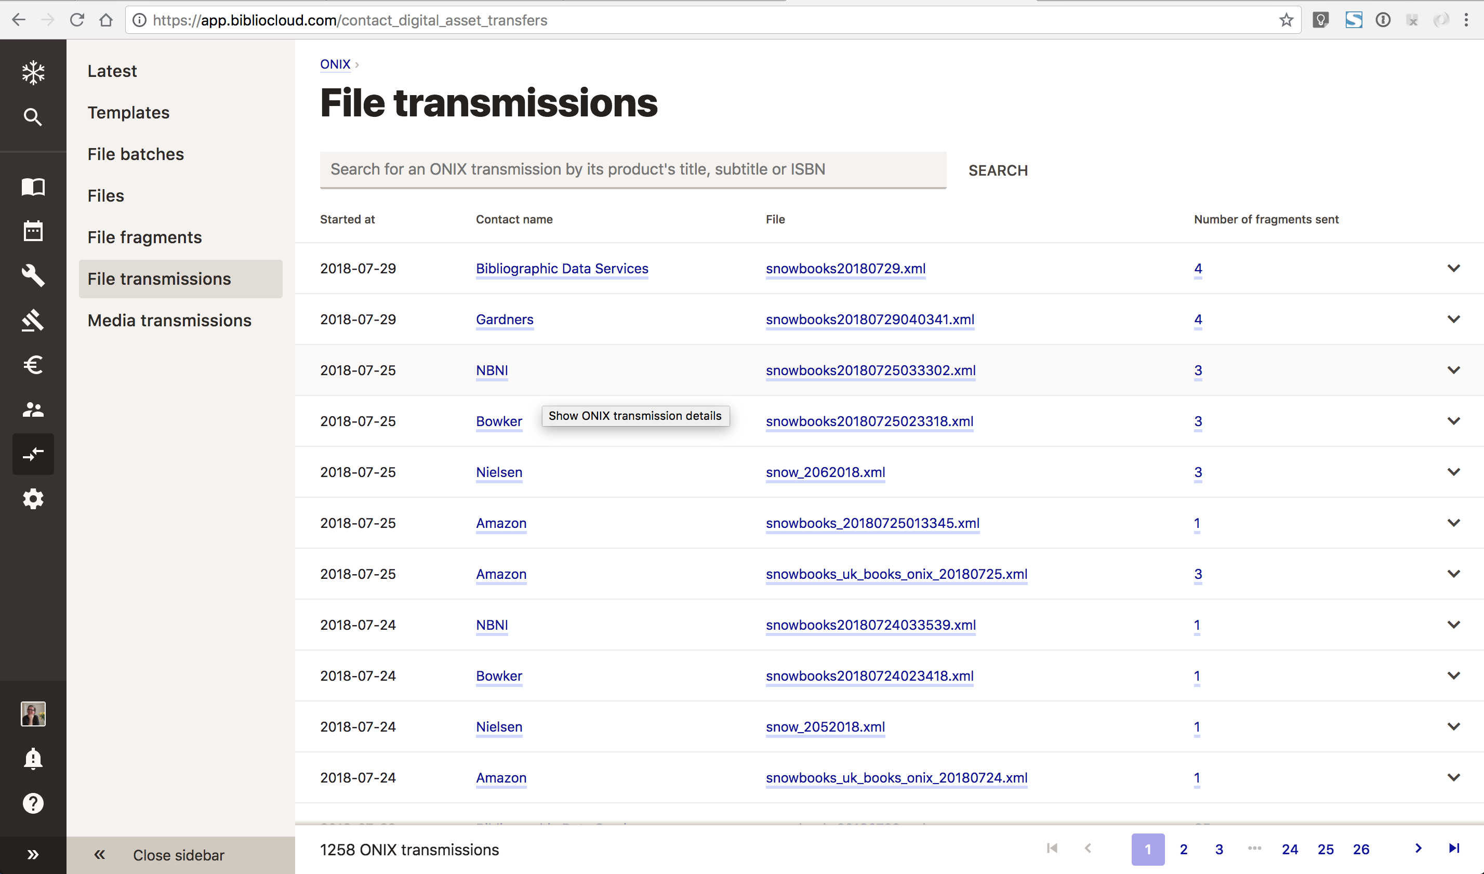1484x874 pixels.
Task: Expand the Bibliographic Data Services transmission row
Action: click(1453, 269)
